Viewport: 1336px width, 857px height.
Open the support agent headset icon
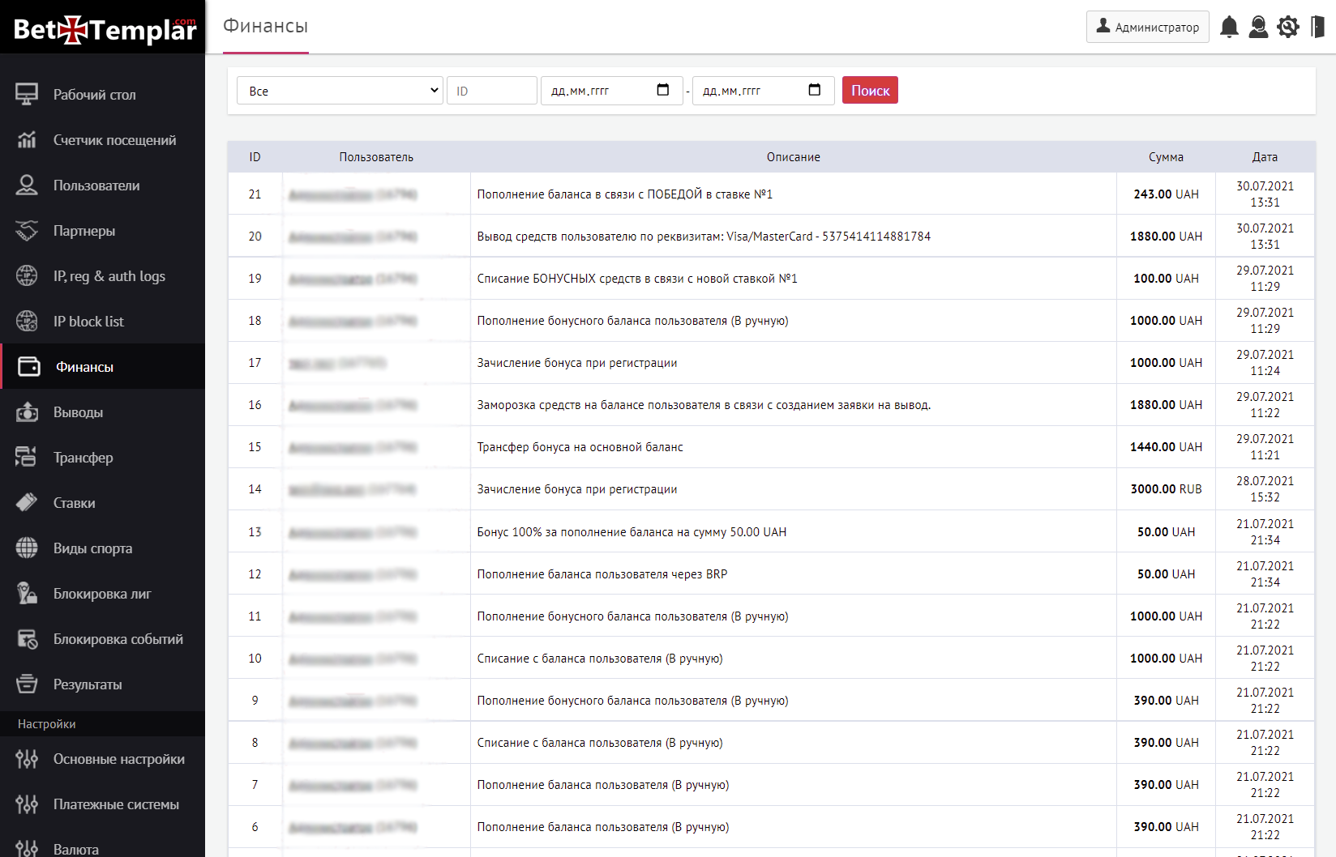click(x=1258, y=27)
